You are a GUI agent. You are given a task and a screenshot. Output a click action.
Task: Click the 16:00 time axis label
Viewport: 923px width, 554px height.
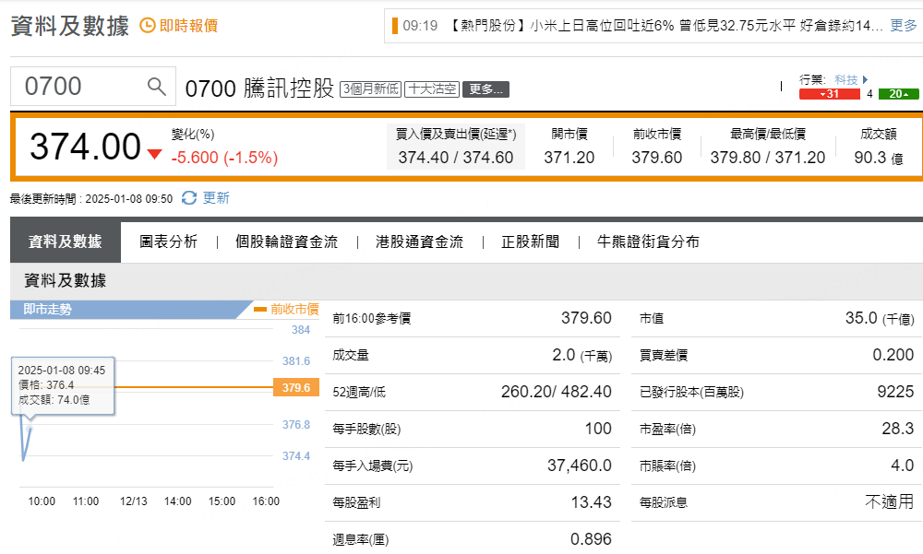(266, 501)
